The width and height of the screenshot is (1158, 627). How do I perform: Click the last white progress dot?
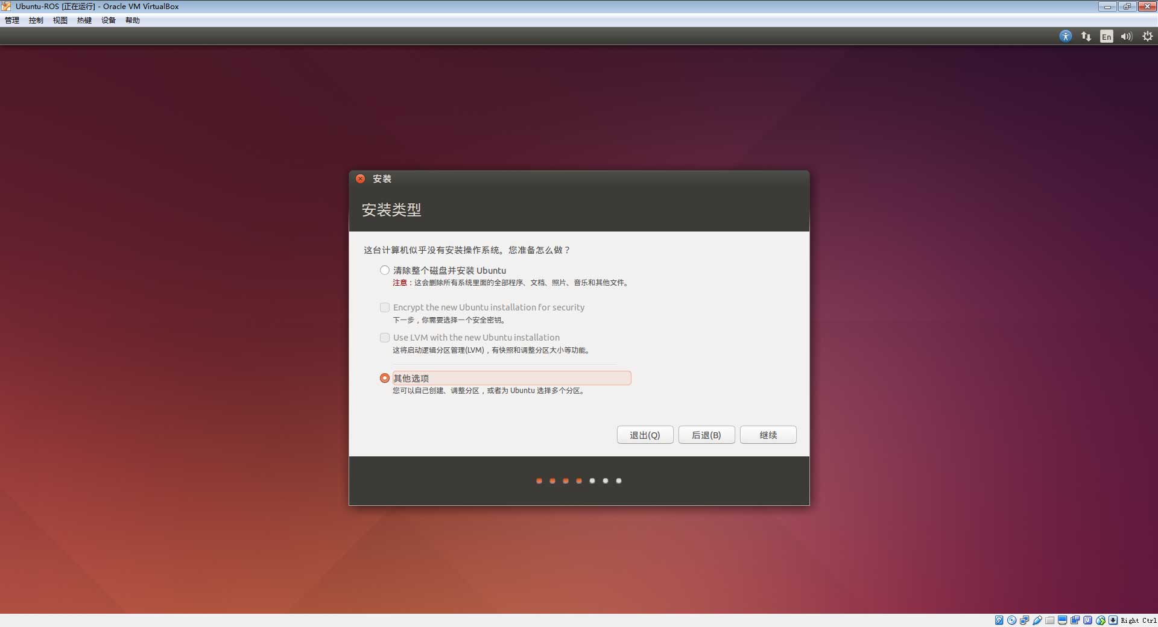point(619,480)
